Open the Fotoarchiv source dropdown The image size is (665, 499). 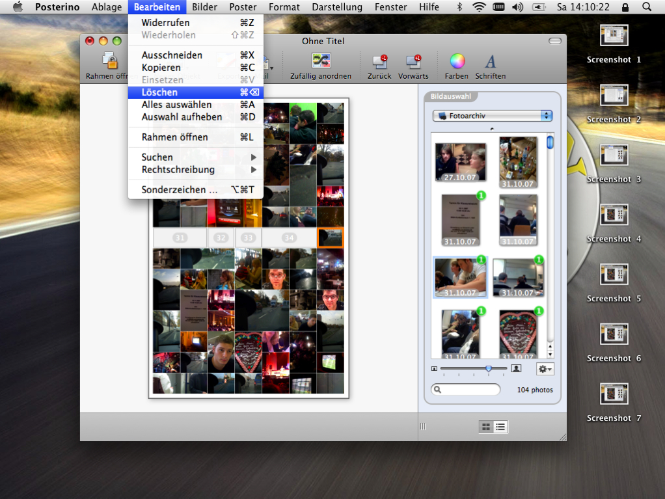493,116
